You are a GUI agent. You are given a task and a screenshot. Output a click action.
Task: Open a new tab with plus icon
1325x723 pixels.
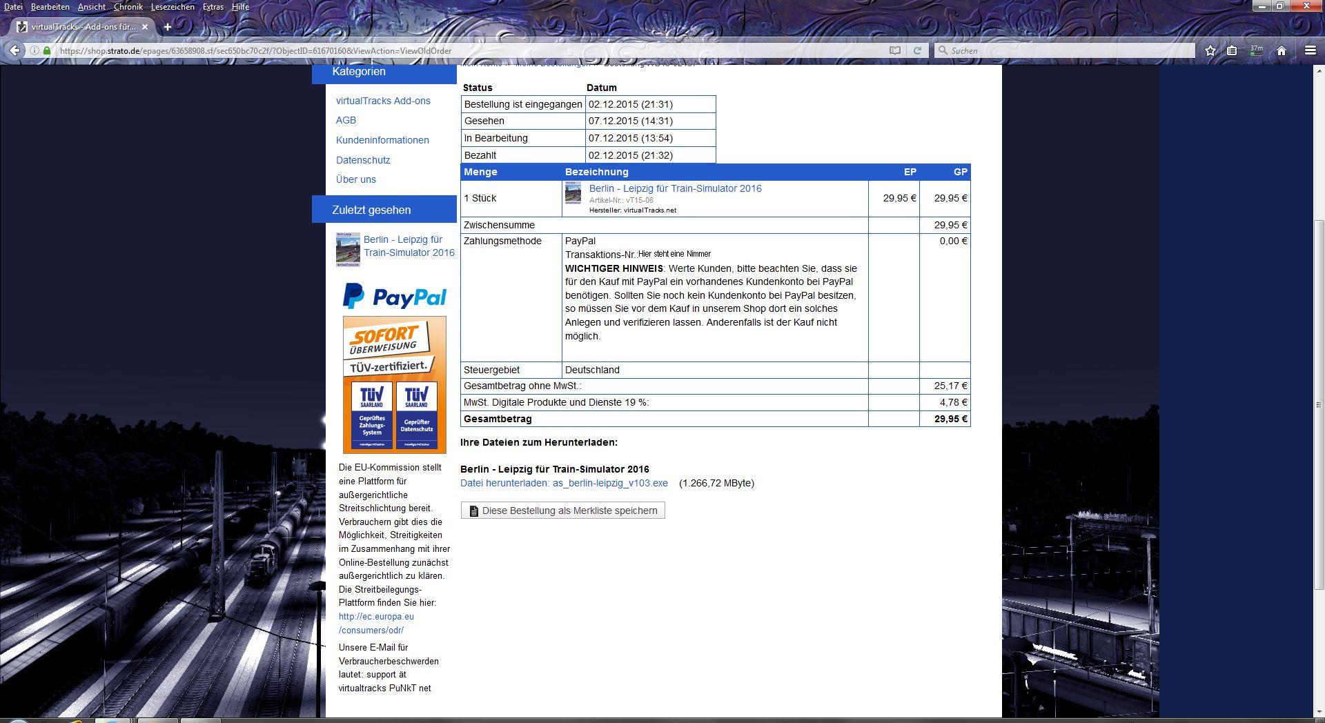tap(168, 27)
